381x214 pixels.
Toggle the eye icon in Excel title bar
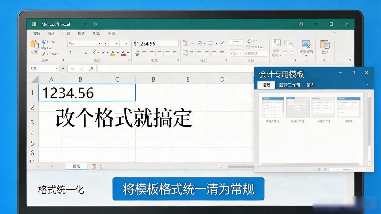pos(301,24)
